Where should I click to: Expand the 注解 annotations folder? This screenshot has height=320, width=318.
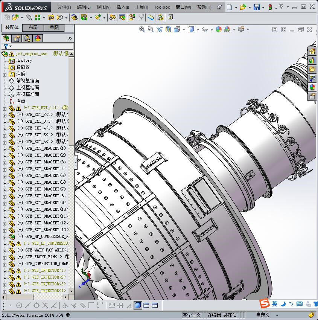point(5,75)
